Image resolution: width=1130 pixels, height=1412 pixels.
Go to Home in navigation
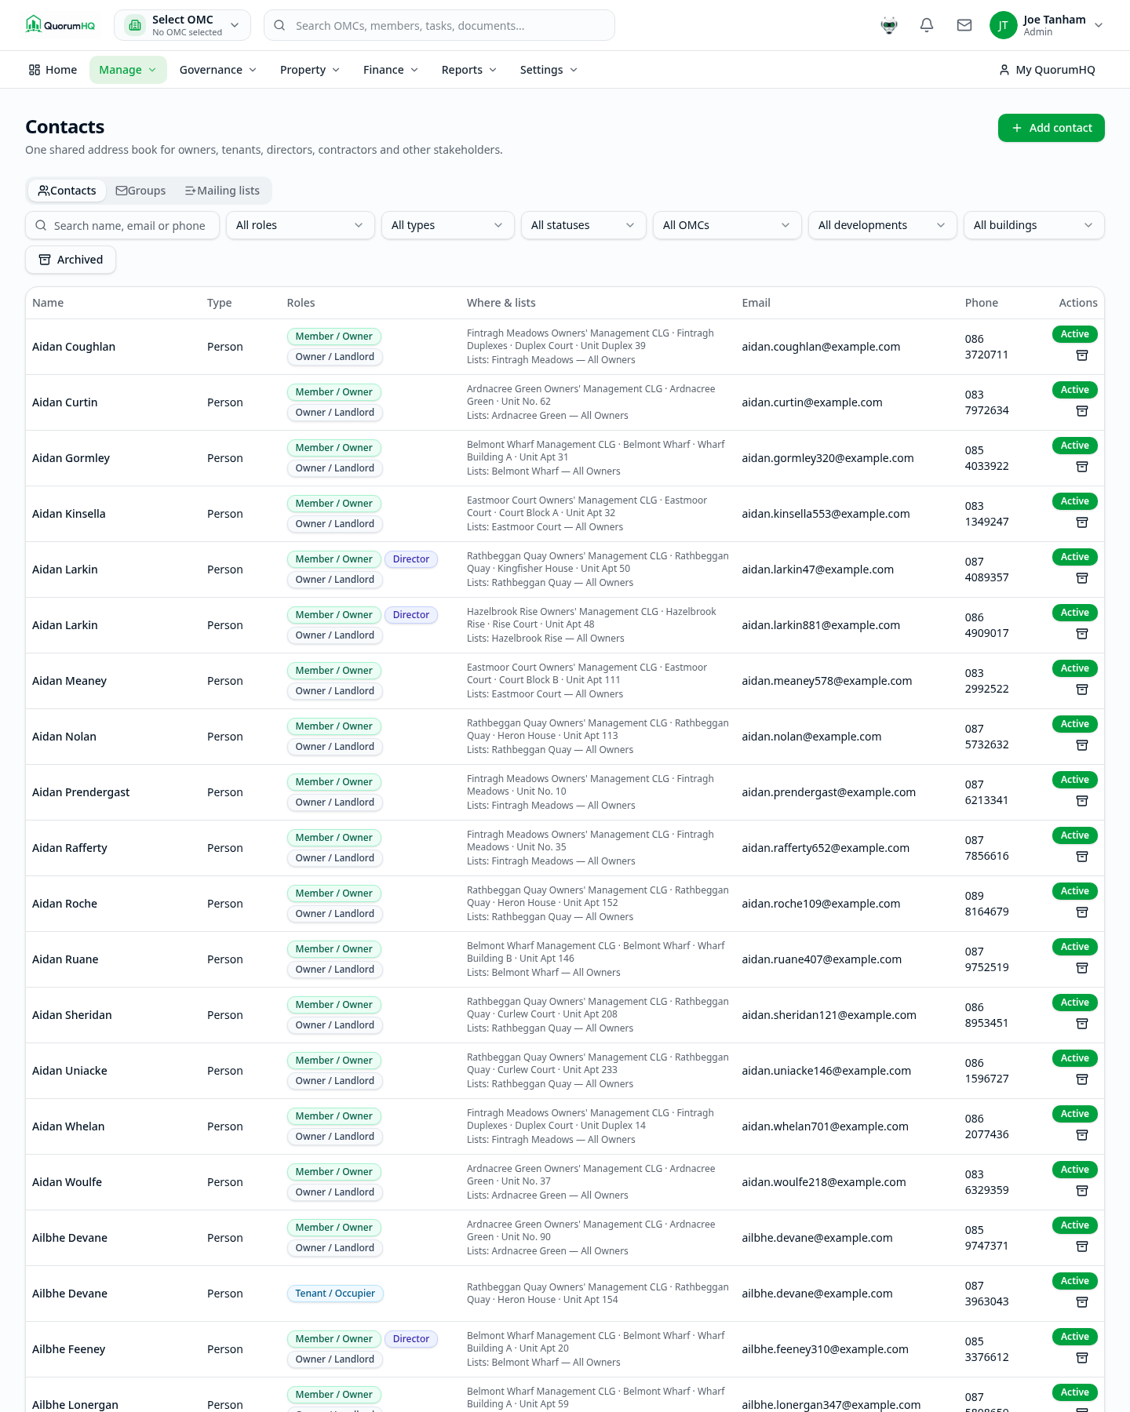[x=53, y=70]
